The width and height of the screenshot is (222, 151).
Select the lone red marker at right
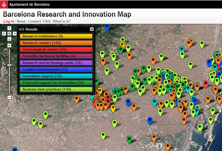(x=206, y=84)
